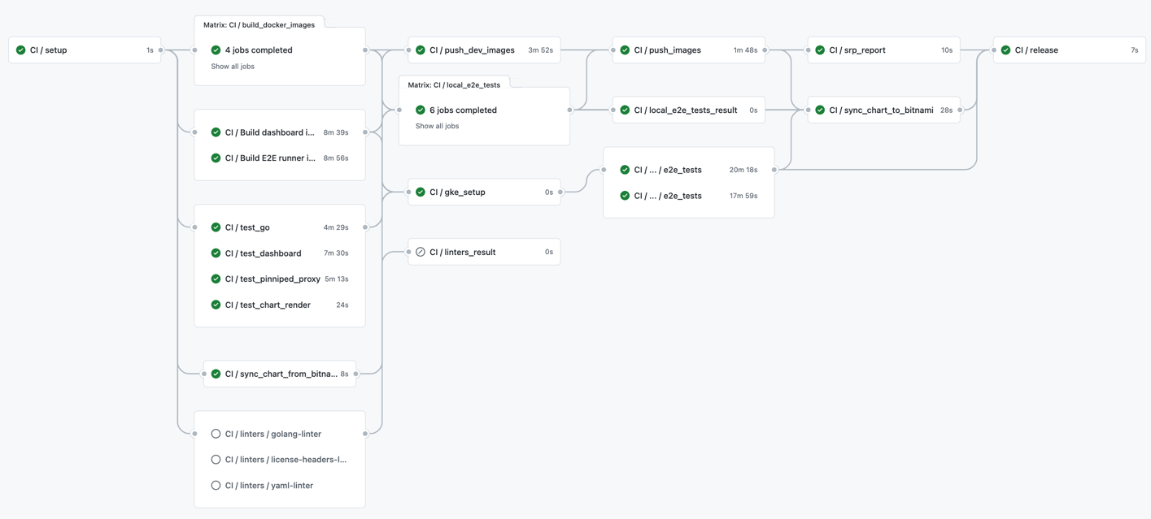Expand the local_e2e_tests matrix job list
Image resolution: width=1151 pixels, height=519 pixels.
[x=437, y=125]
